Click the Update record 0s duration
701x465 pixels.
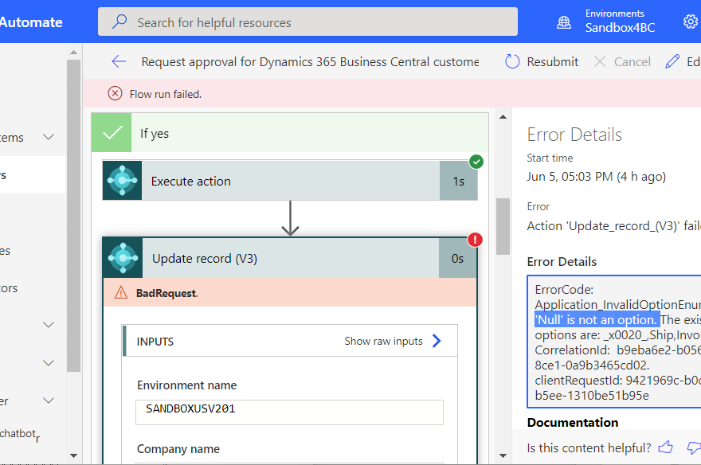[x=457, y=258]
